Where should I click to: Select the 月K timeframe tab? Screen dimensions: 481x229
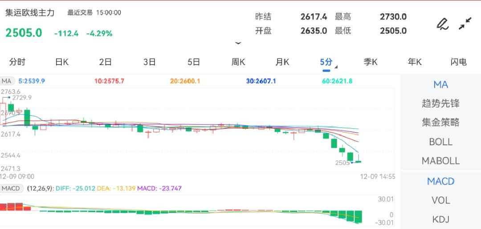coord(282,62)
